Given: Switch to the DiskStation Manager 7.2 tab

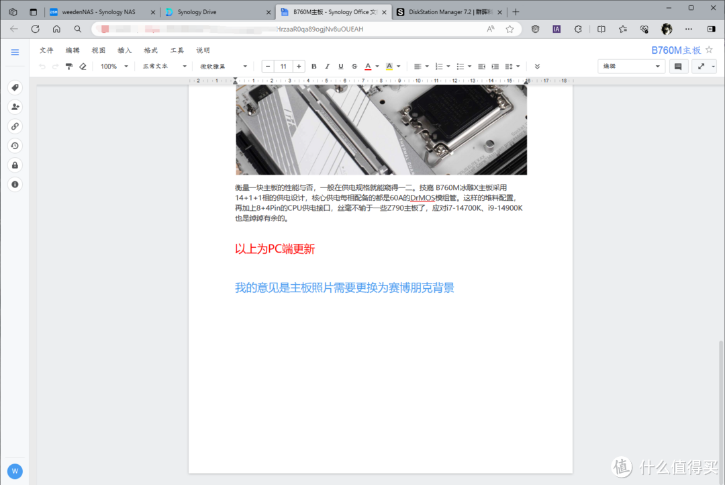Looking at the screenshot, I should pyautogui.click(x=449, y=12).
